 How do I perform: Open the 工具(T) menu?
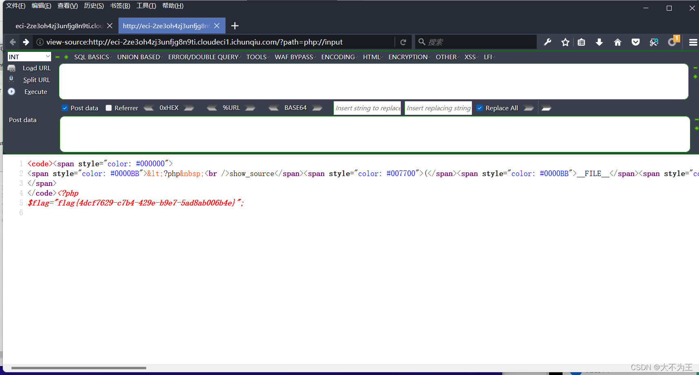click(146, 6)
